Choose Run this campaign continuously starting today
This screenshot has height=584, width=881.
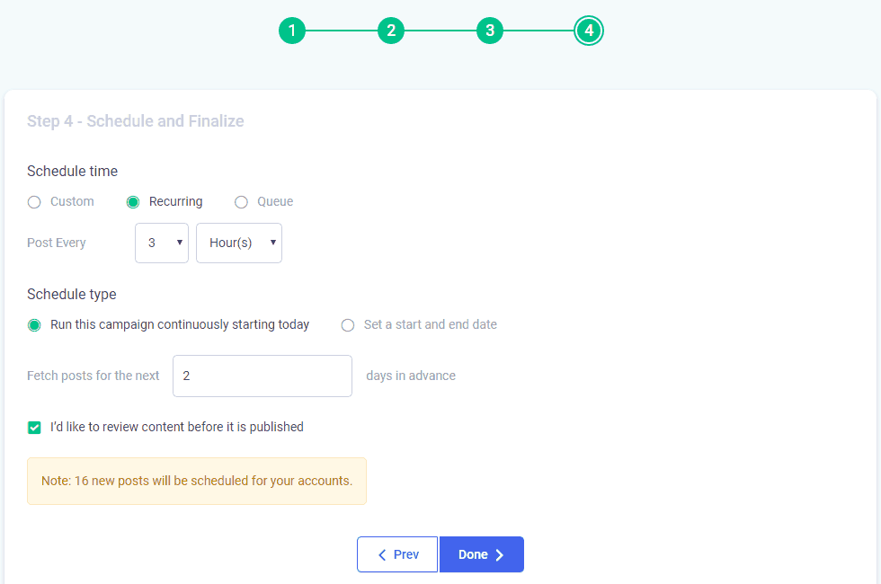[x=34, y=325]
